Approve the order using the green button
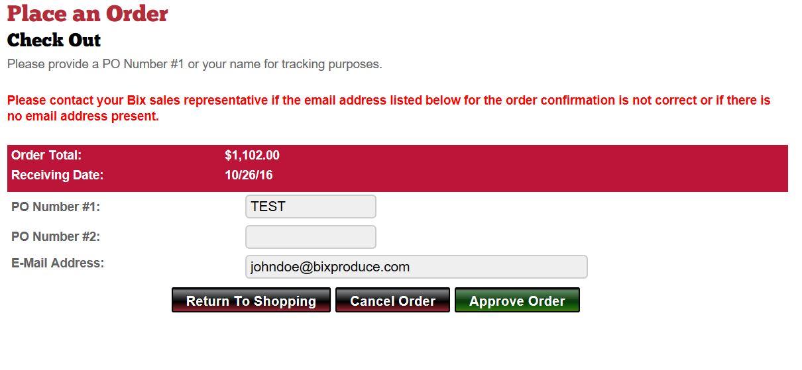 point(517,301)
